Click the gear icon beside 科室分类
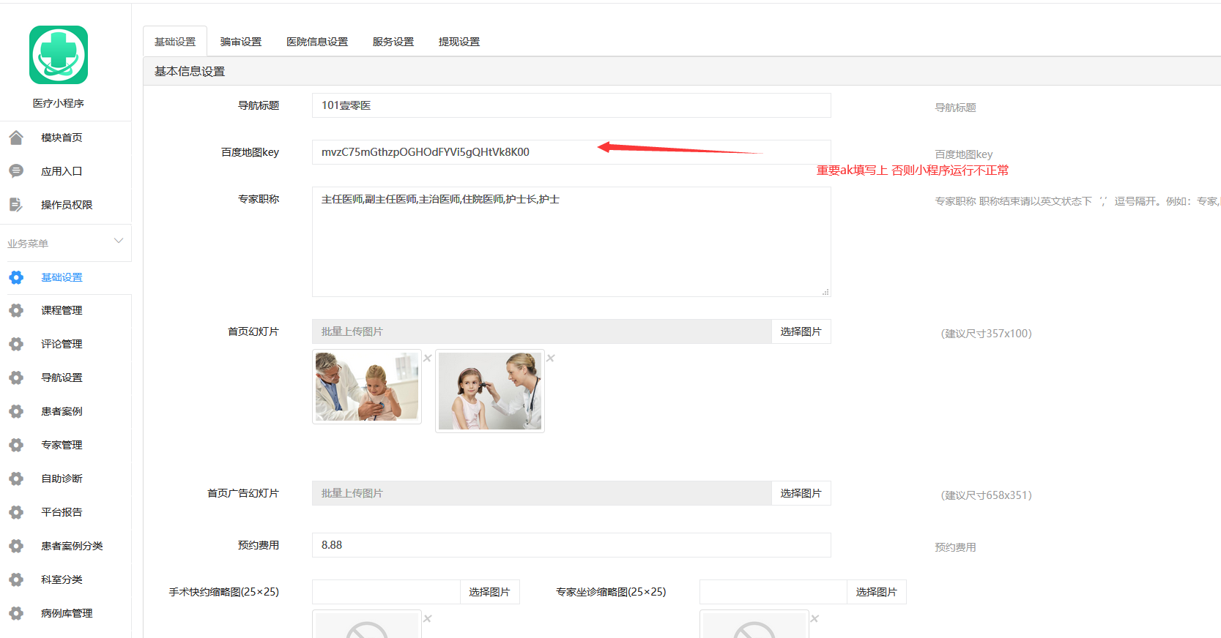 [x=16, y=579]
